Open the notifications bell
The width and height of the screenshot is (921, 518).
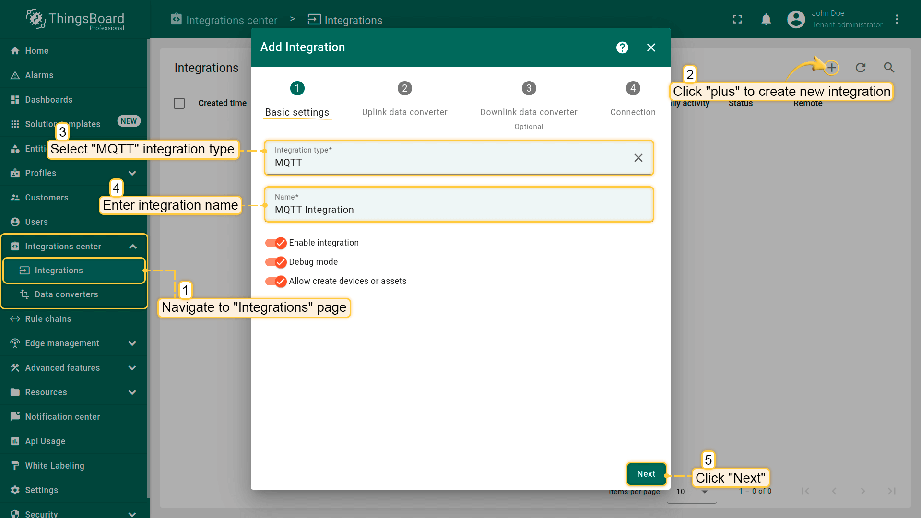(766, 19)
